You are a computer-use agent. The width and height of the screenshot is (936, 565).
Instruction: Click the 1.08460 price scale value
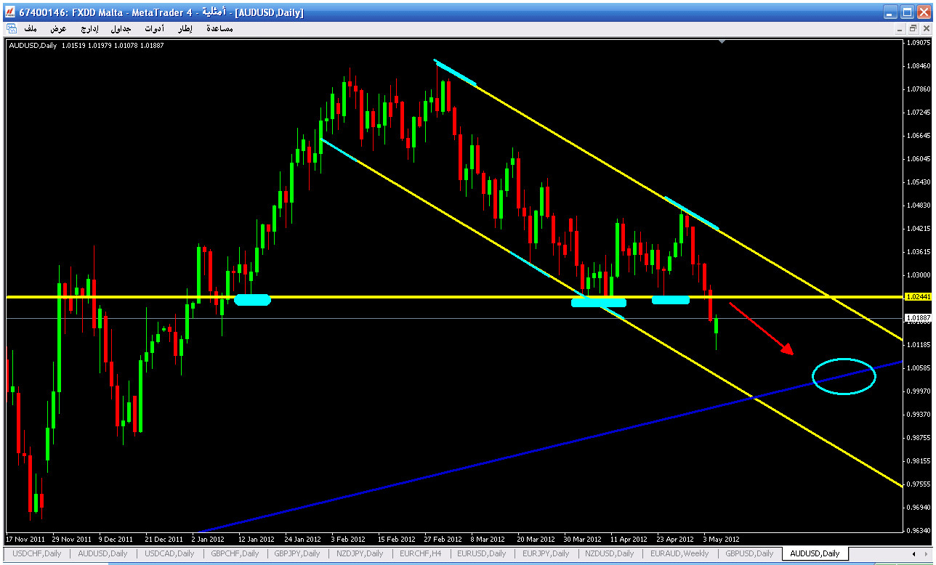918,66
